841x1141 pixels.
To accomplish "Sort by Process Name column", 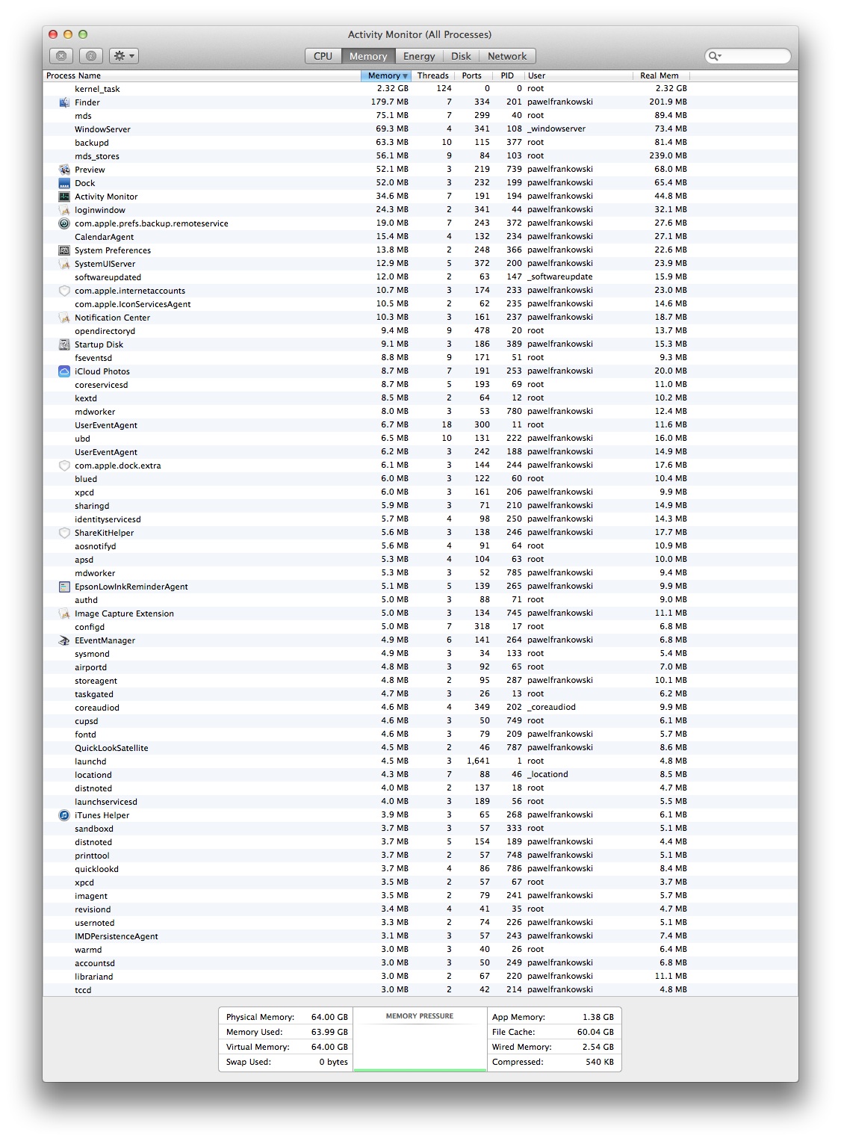I will pos(202,75).
